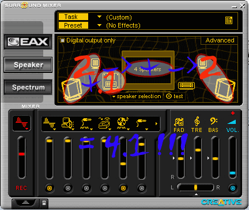Open dropdown under line-in icon
The image size is (249, 210).
[x=146, y=130]
